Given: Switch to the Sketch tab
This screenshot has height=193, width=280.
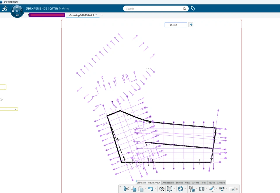Looking at the screenshot, I should (x=179, y=183).
